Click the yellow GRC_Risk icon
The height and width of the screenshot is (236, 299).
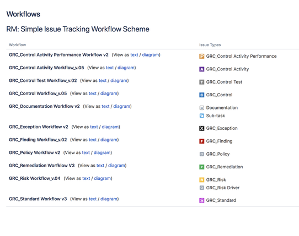[201, 180]
